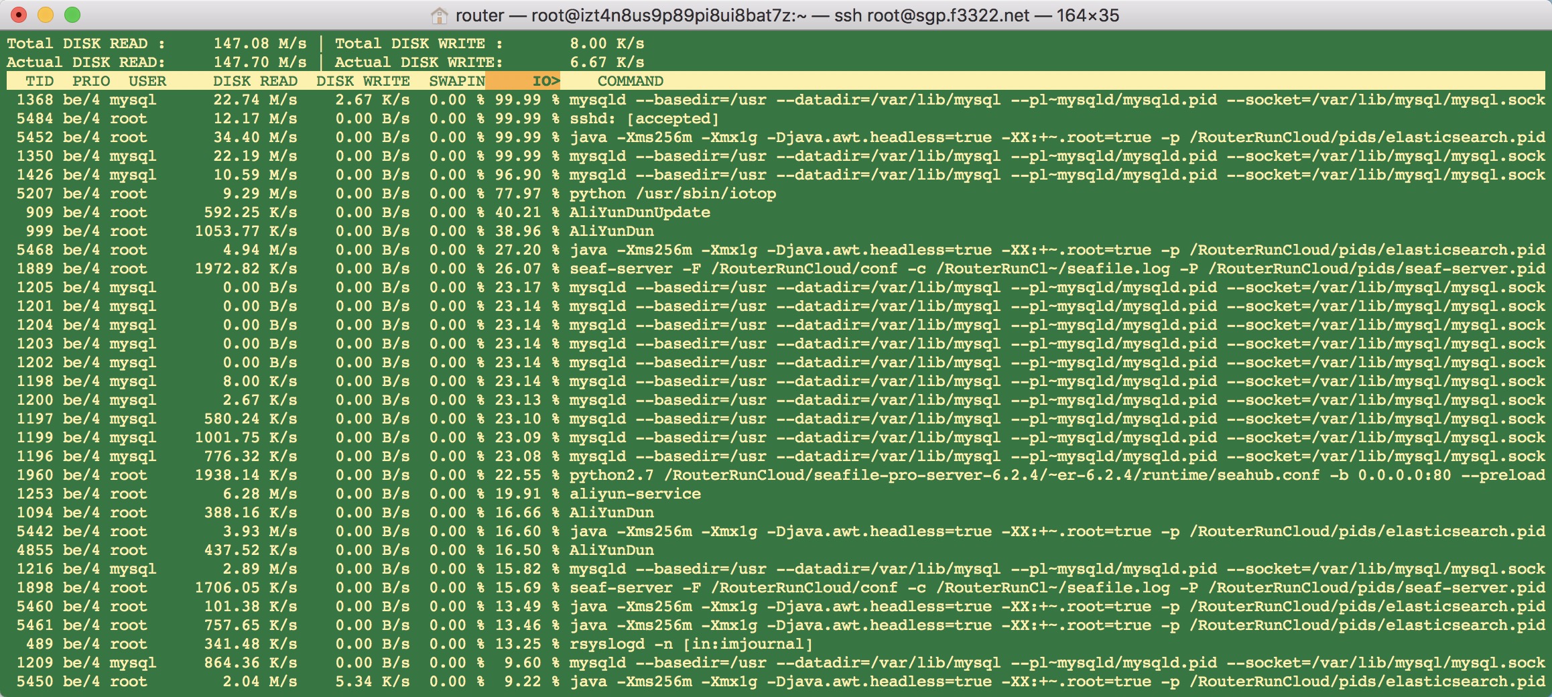Click the red close window button
The image size is (1552, 697).
19,15
